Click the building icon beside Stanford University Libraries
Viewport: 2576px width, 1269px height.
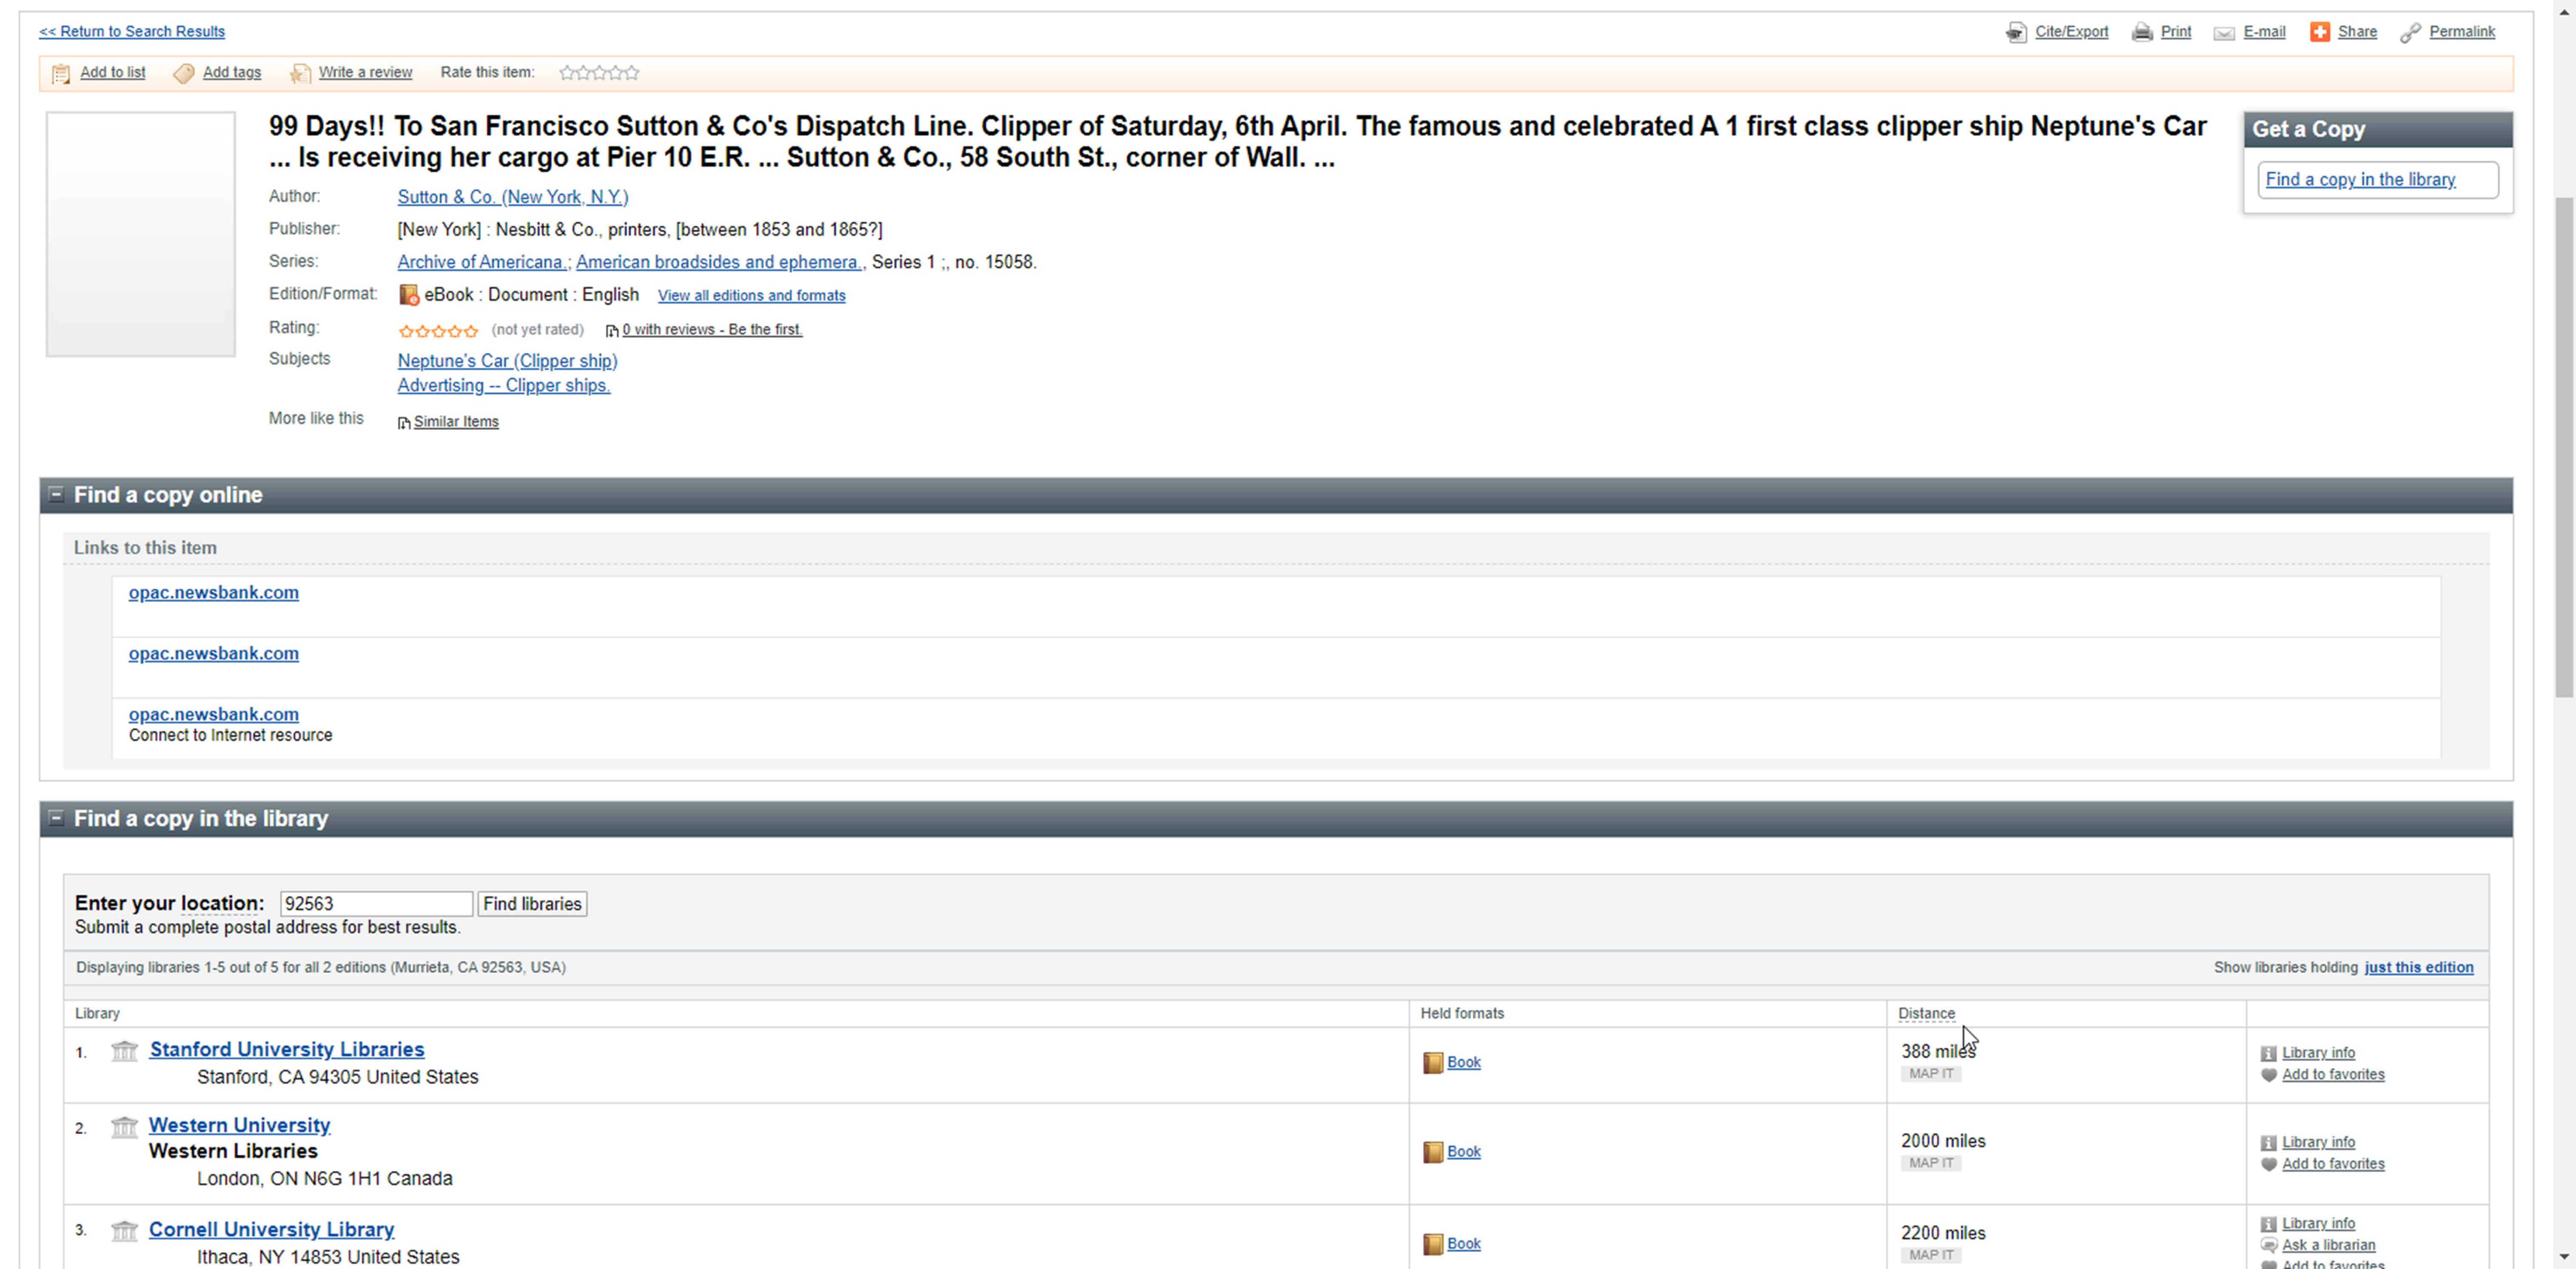124,1050
